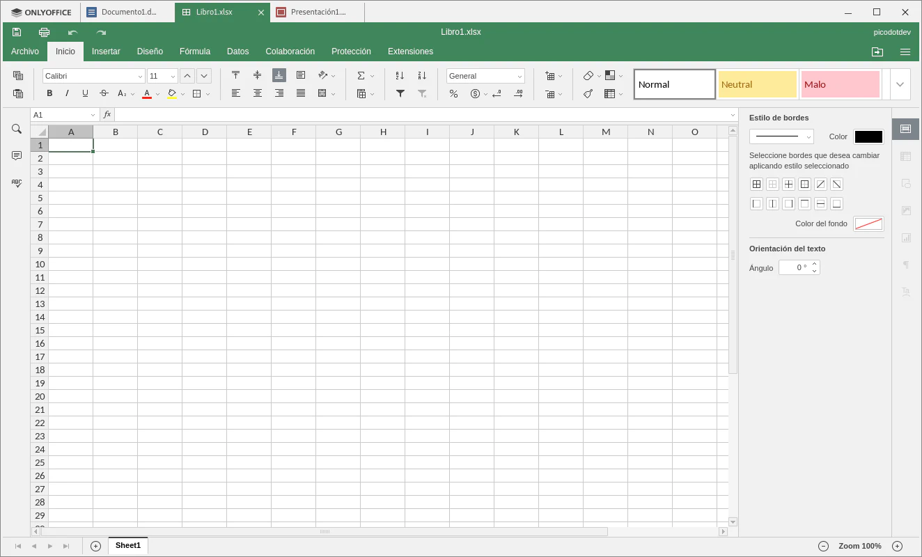Viewport: 922px width, 557px height.
Task: Select the Sheet1 worksheet tab
Action: tap(128, 546)
